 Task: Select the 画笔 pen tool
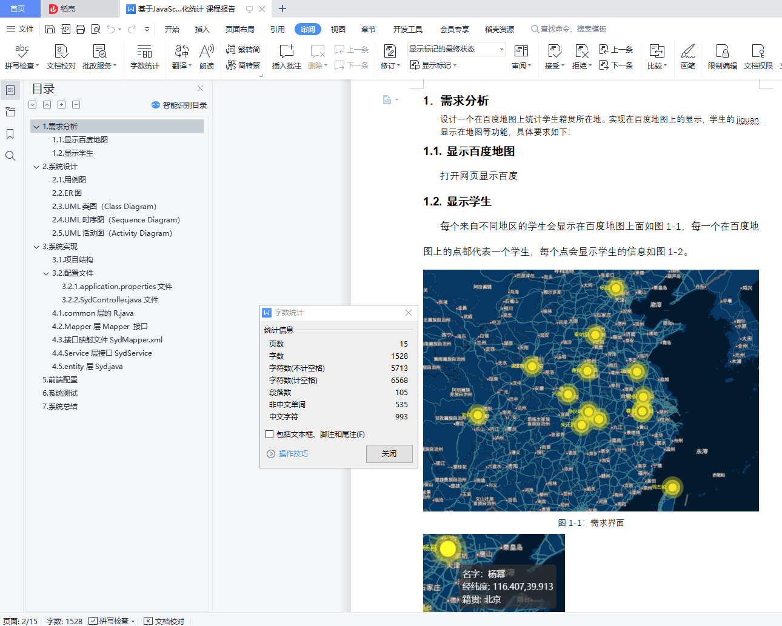pyautogui.click(x=688, y=57)
